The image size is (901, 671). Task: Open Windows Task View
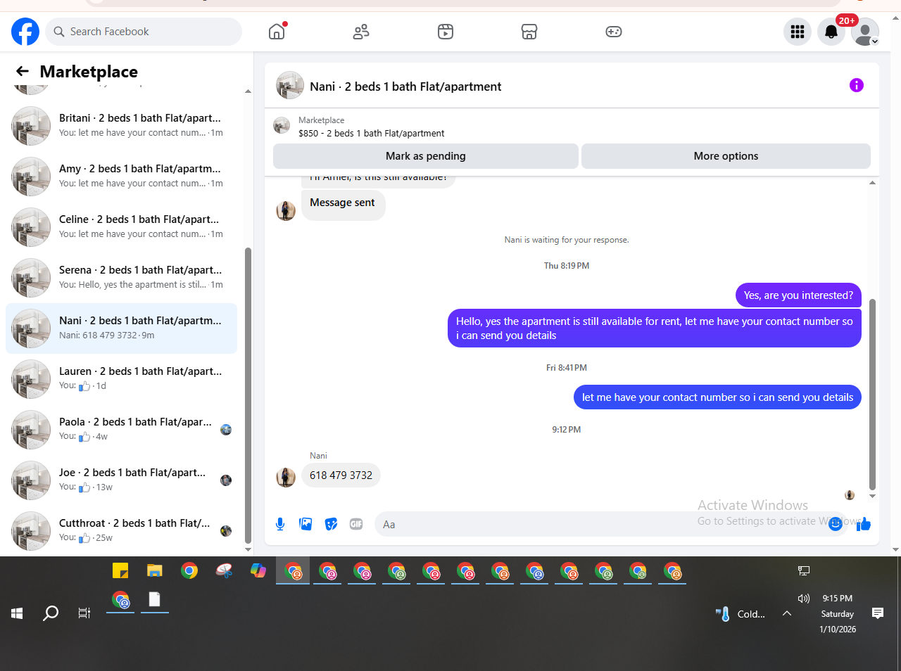tap(84, 613)
